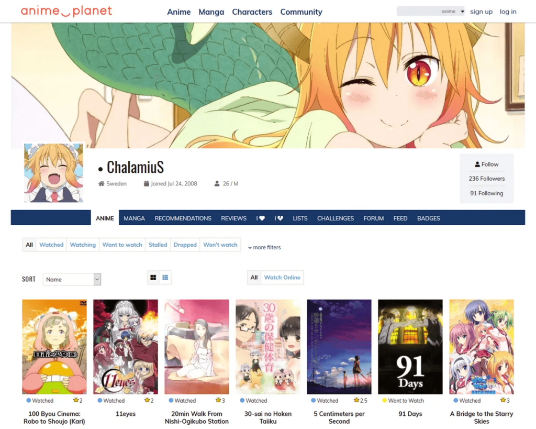The image size is (536, 429).
Task: Filter list by Won't watch
Action: coord(220,245)
